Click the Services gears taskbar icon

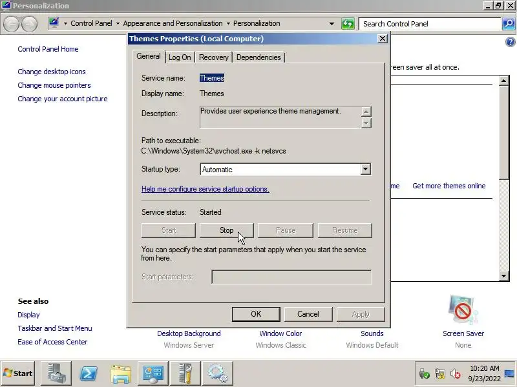[x=218, y=373]
